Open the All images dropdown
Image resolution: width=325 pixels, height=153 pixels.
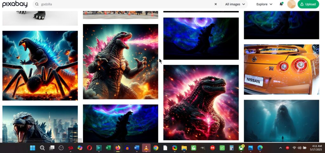point(235,4)
